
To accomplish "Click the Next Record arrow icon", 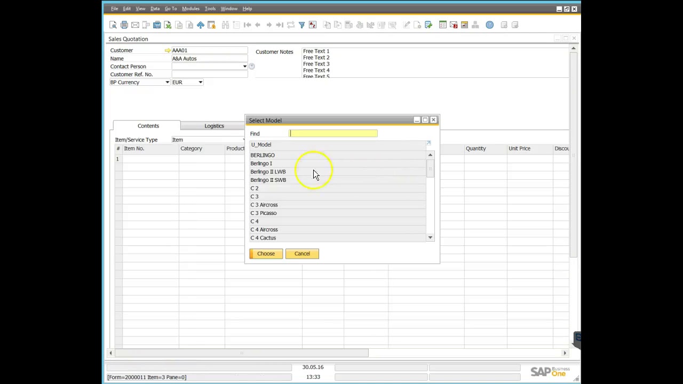I will (x=269, y=25).
